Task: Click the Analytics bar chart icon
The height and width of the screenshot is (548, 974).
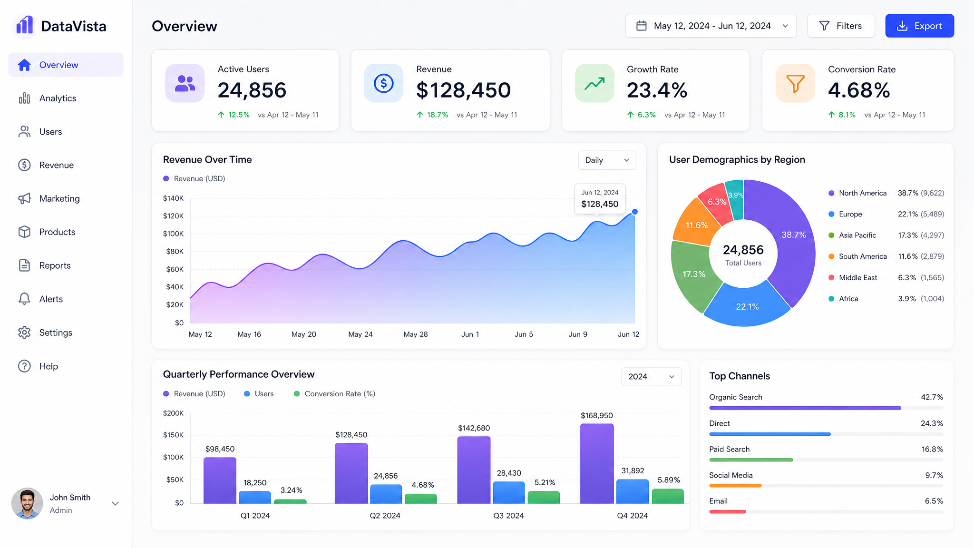Action: tap(24, 98)
